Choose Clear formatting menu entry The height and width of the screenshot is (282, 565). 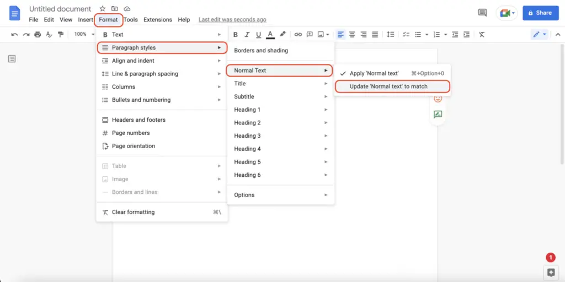tap(162, 212)
